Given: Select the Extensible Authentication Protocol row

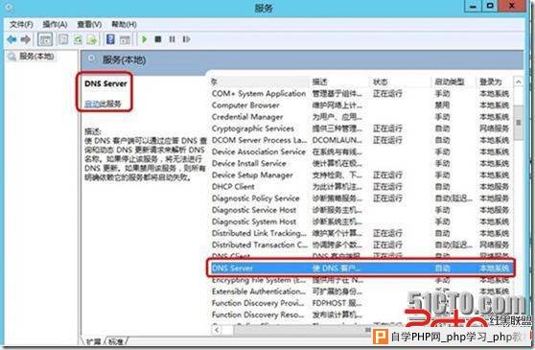Looking at the screenshot, I should coord(361,292).
